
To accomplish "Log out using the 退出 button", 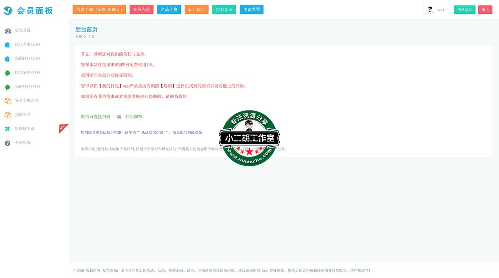I will pyautogui.click(x=485, y=10).
